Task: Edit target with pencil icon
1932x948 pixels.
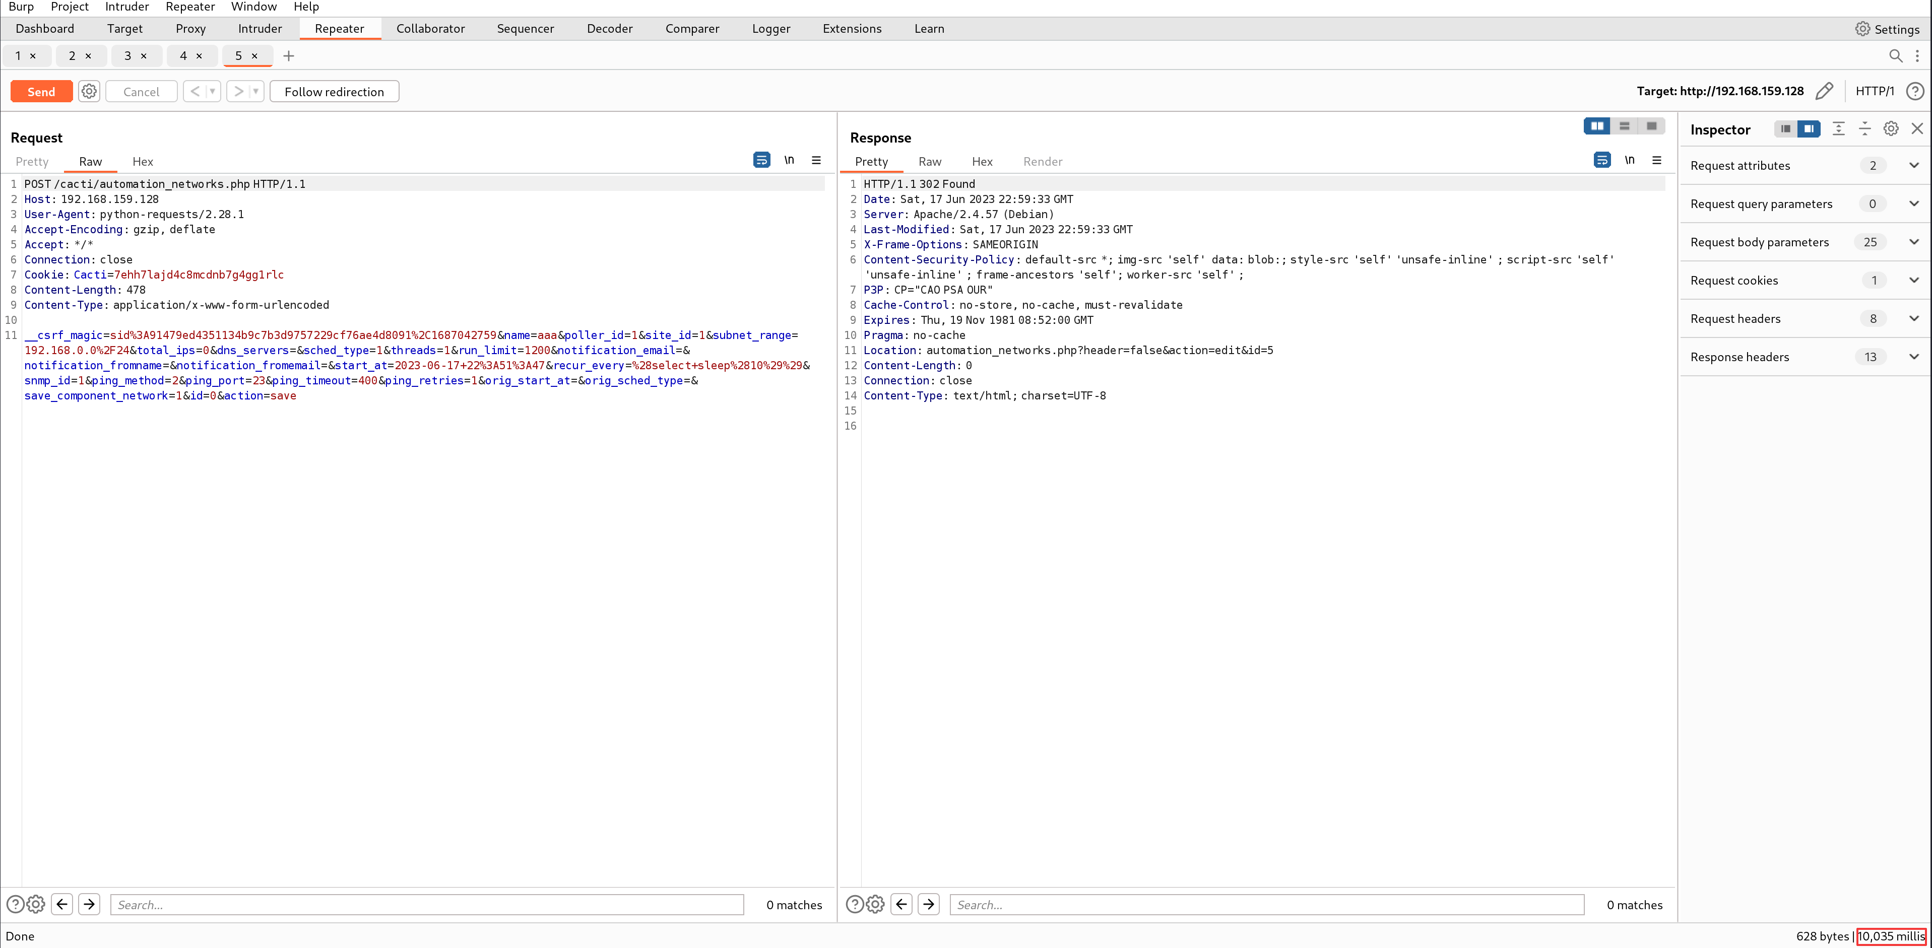Action: pos(1824,92)
